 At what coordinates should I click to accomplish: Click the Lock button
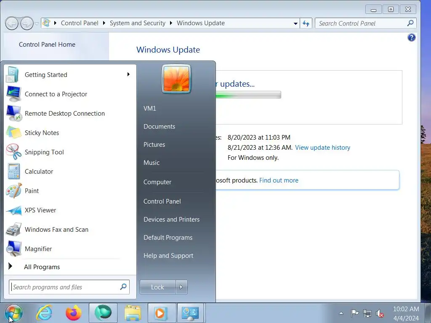click(158, 287)
